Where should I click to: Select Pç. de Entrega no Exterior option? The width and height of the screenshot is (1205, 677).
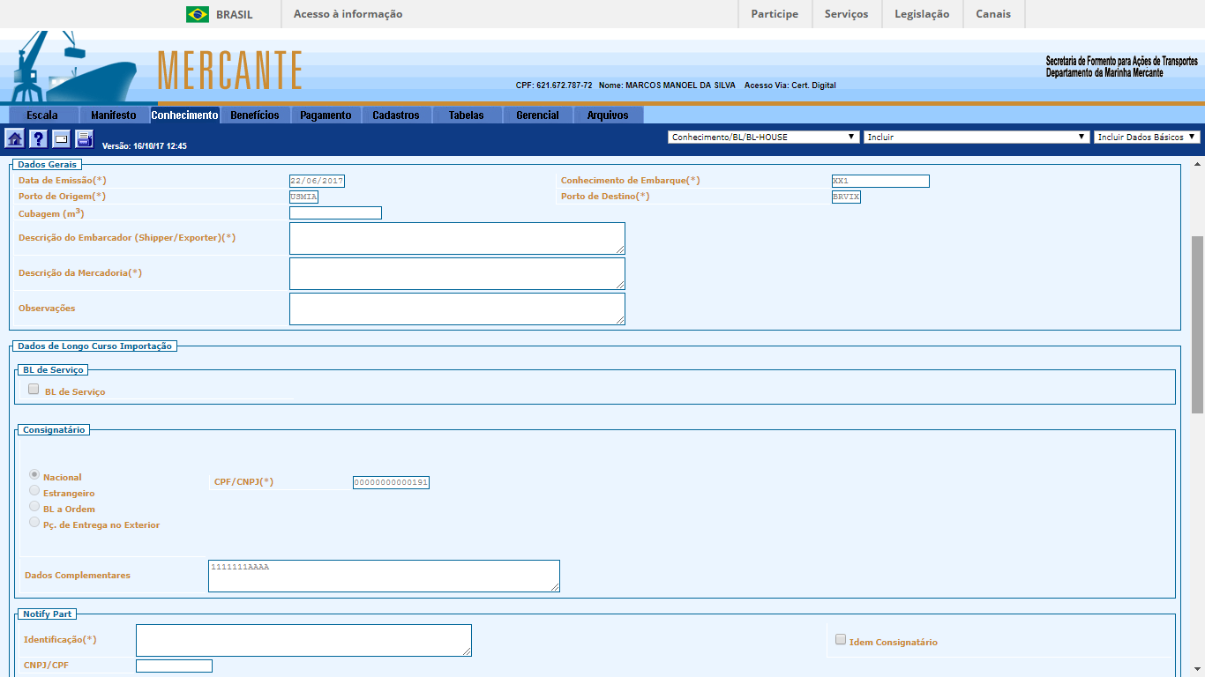34,523
